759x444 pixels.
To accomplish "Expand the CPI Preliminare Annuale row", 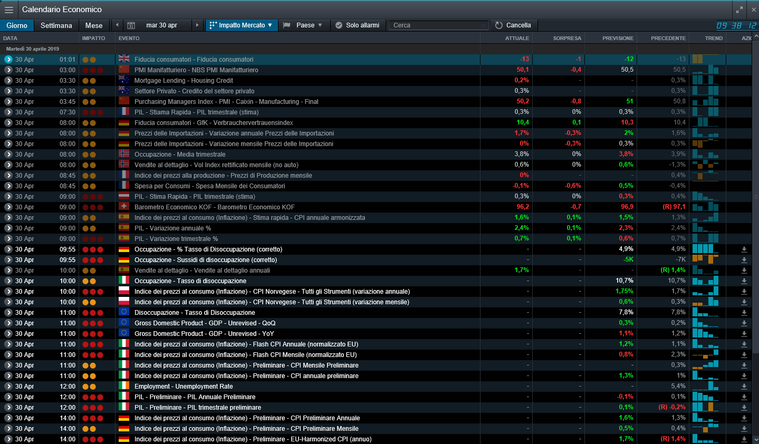I will pyautogui.click(x=8, y=418).
